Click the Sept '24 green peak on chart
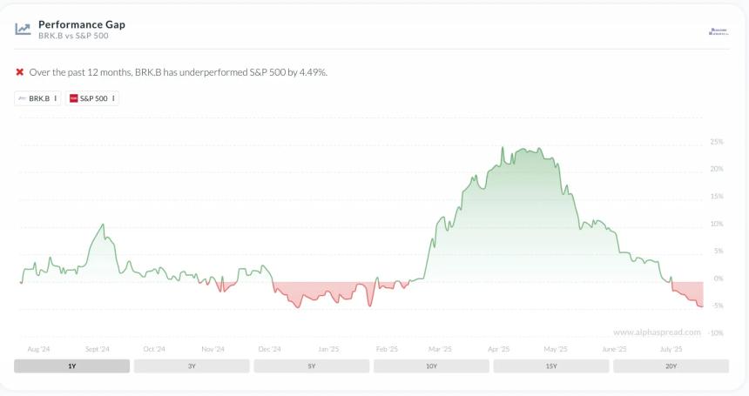 103,225
